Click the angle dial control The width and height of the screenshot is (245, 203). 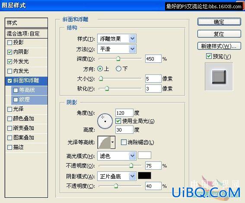(x=105, y=121)
